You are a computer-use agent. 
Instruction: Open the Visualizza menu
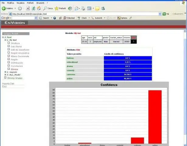coord(20,3)
